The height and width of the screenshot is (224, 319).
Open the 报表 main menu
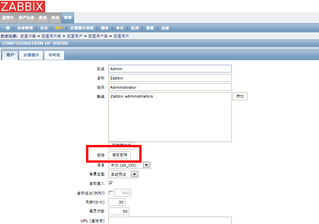43,18
